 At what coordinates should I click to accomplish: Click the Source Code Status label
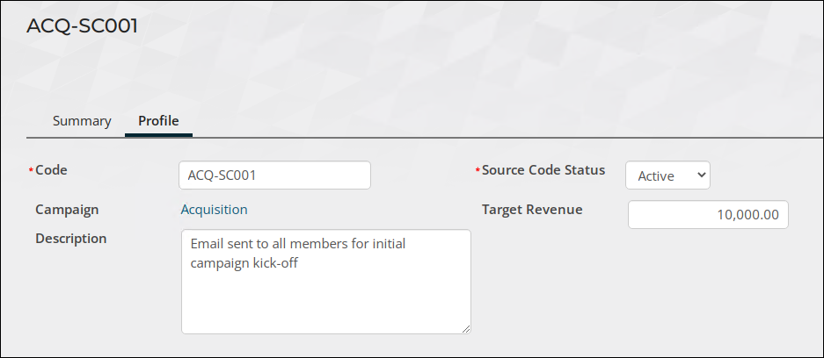pos(543,170)
